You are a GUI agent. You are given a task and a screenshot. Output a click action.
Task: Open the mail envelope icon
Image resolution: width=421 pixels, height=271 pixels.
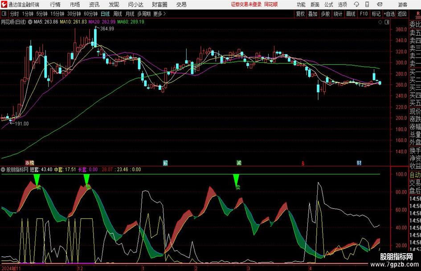tap(380, 4)
